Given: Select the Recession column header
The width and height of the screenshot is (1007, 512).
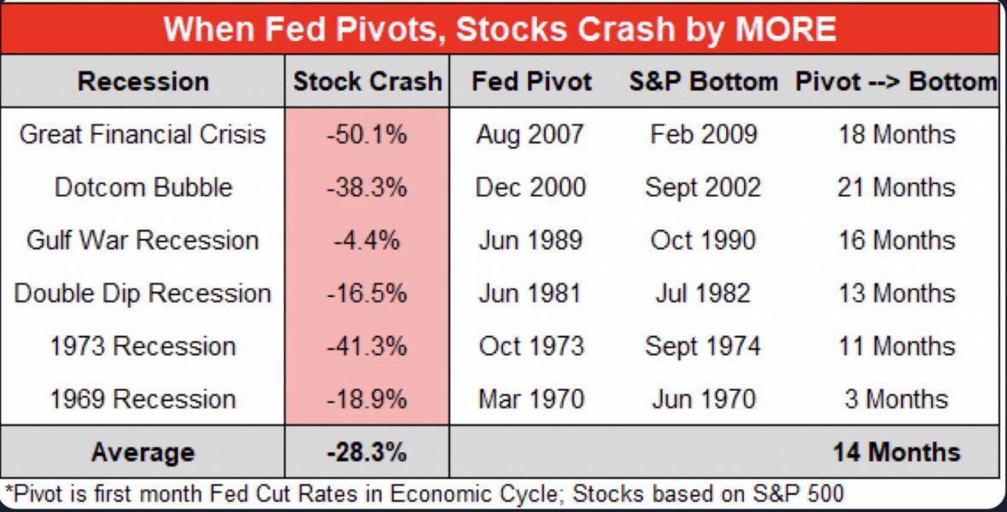Looking at the screenshot, I should (x=143, y=82).
